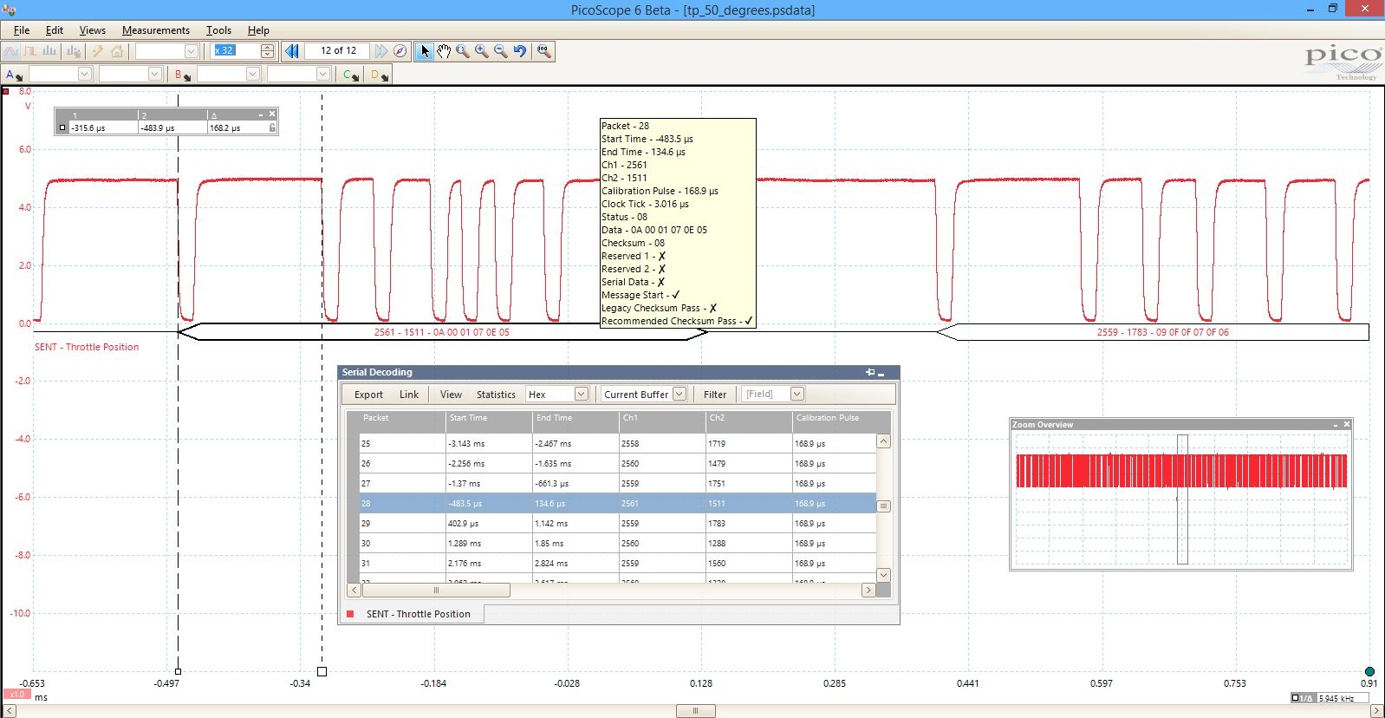Click the x 32 zoom input field

tap(236, 51)
